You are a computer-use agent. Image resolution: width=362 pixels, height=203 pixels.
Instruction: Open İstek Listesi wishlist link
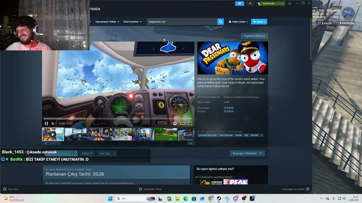click(238, 22)
